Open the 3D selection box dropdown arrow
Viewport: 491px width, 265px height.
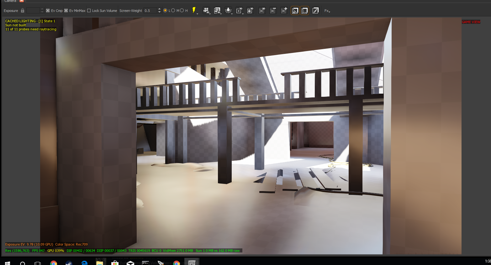pyautogui.click(x=243, y=14)
